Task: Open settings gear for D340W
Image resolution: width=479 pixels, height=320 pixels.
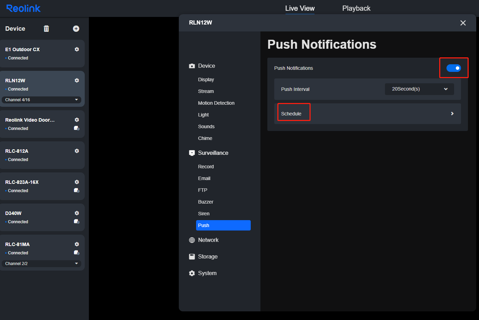Action: click(77, 213)
